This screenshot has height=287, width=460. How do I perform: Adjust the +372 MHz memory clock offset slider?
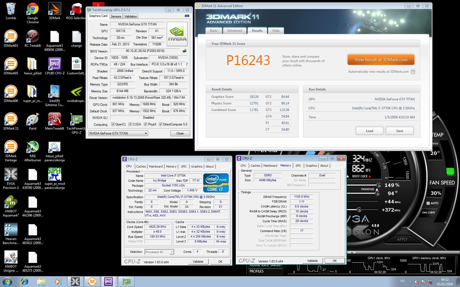[358, 210]
